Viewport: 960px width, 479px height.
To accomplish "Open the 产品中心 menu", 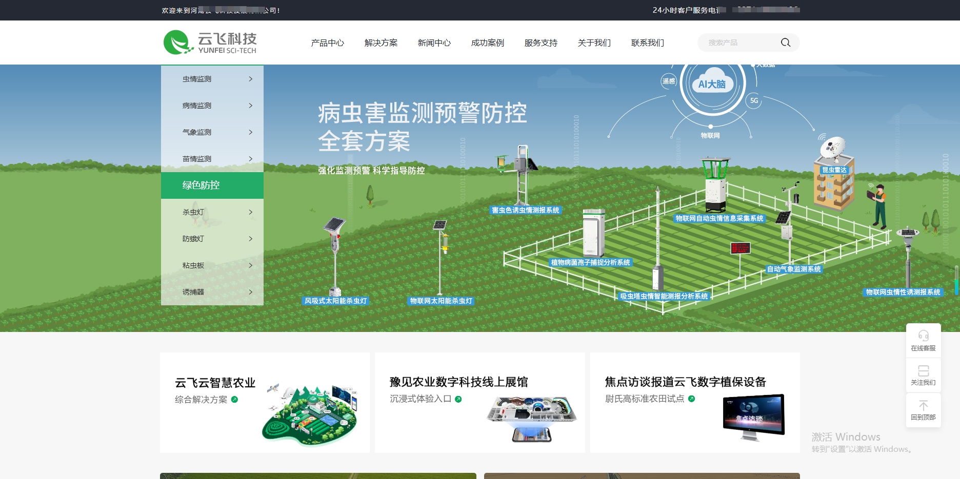I will click(x=327, y=43).
